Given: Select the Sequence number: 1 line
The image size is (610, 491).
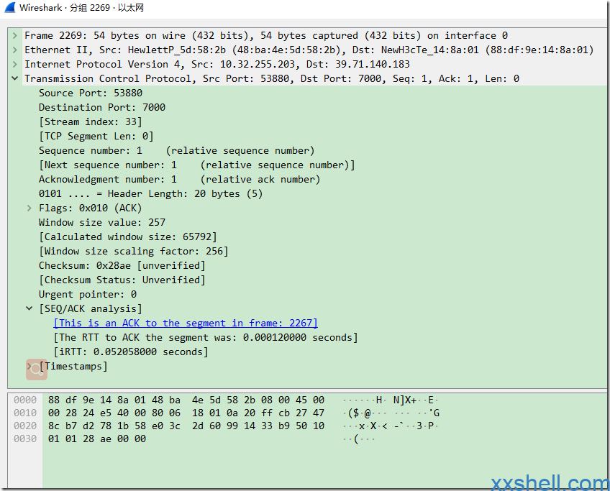Looking at the screenshot, I should [x=177, y=151].
